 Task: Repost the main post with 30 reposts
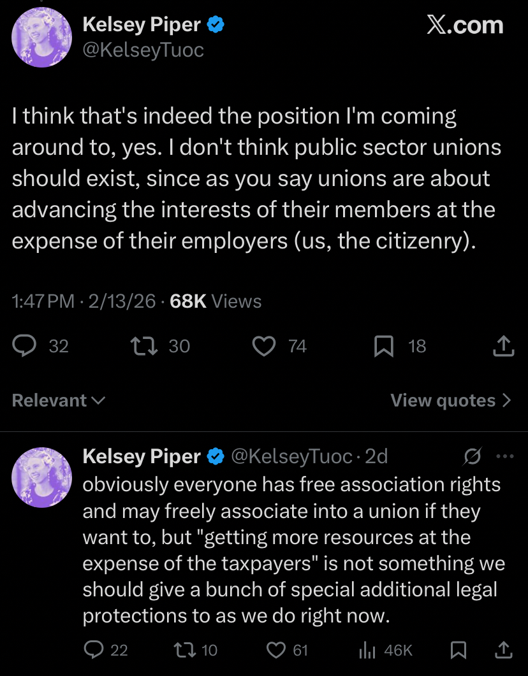[x=140, y=346]
